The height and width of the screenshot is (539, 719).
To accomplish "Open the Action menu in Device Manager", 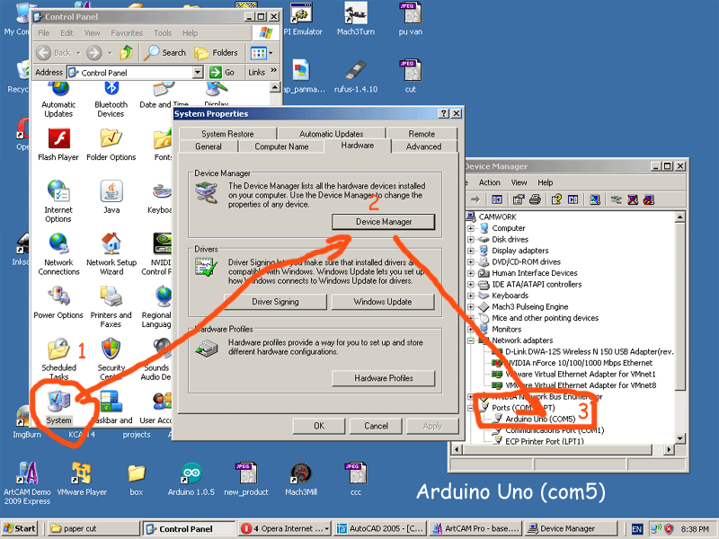I will (x=489, y=182).
